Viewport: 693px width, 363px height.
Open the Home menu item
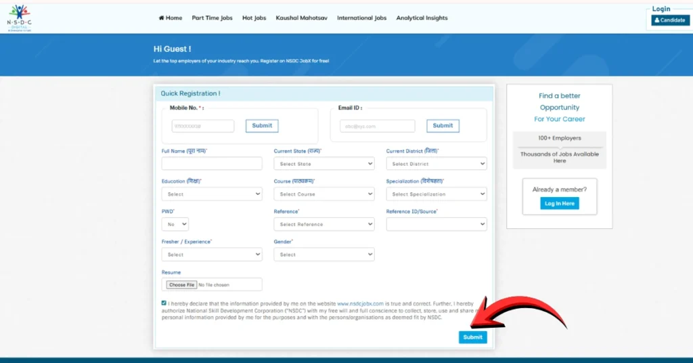click(170, 18)
